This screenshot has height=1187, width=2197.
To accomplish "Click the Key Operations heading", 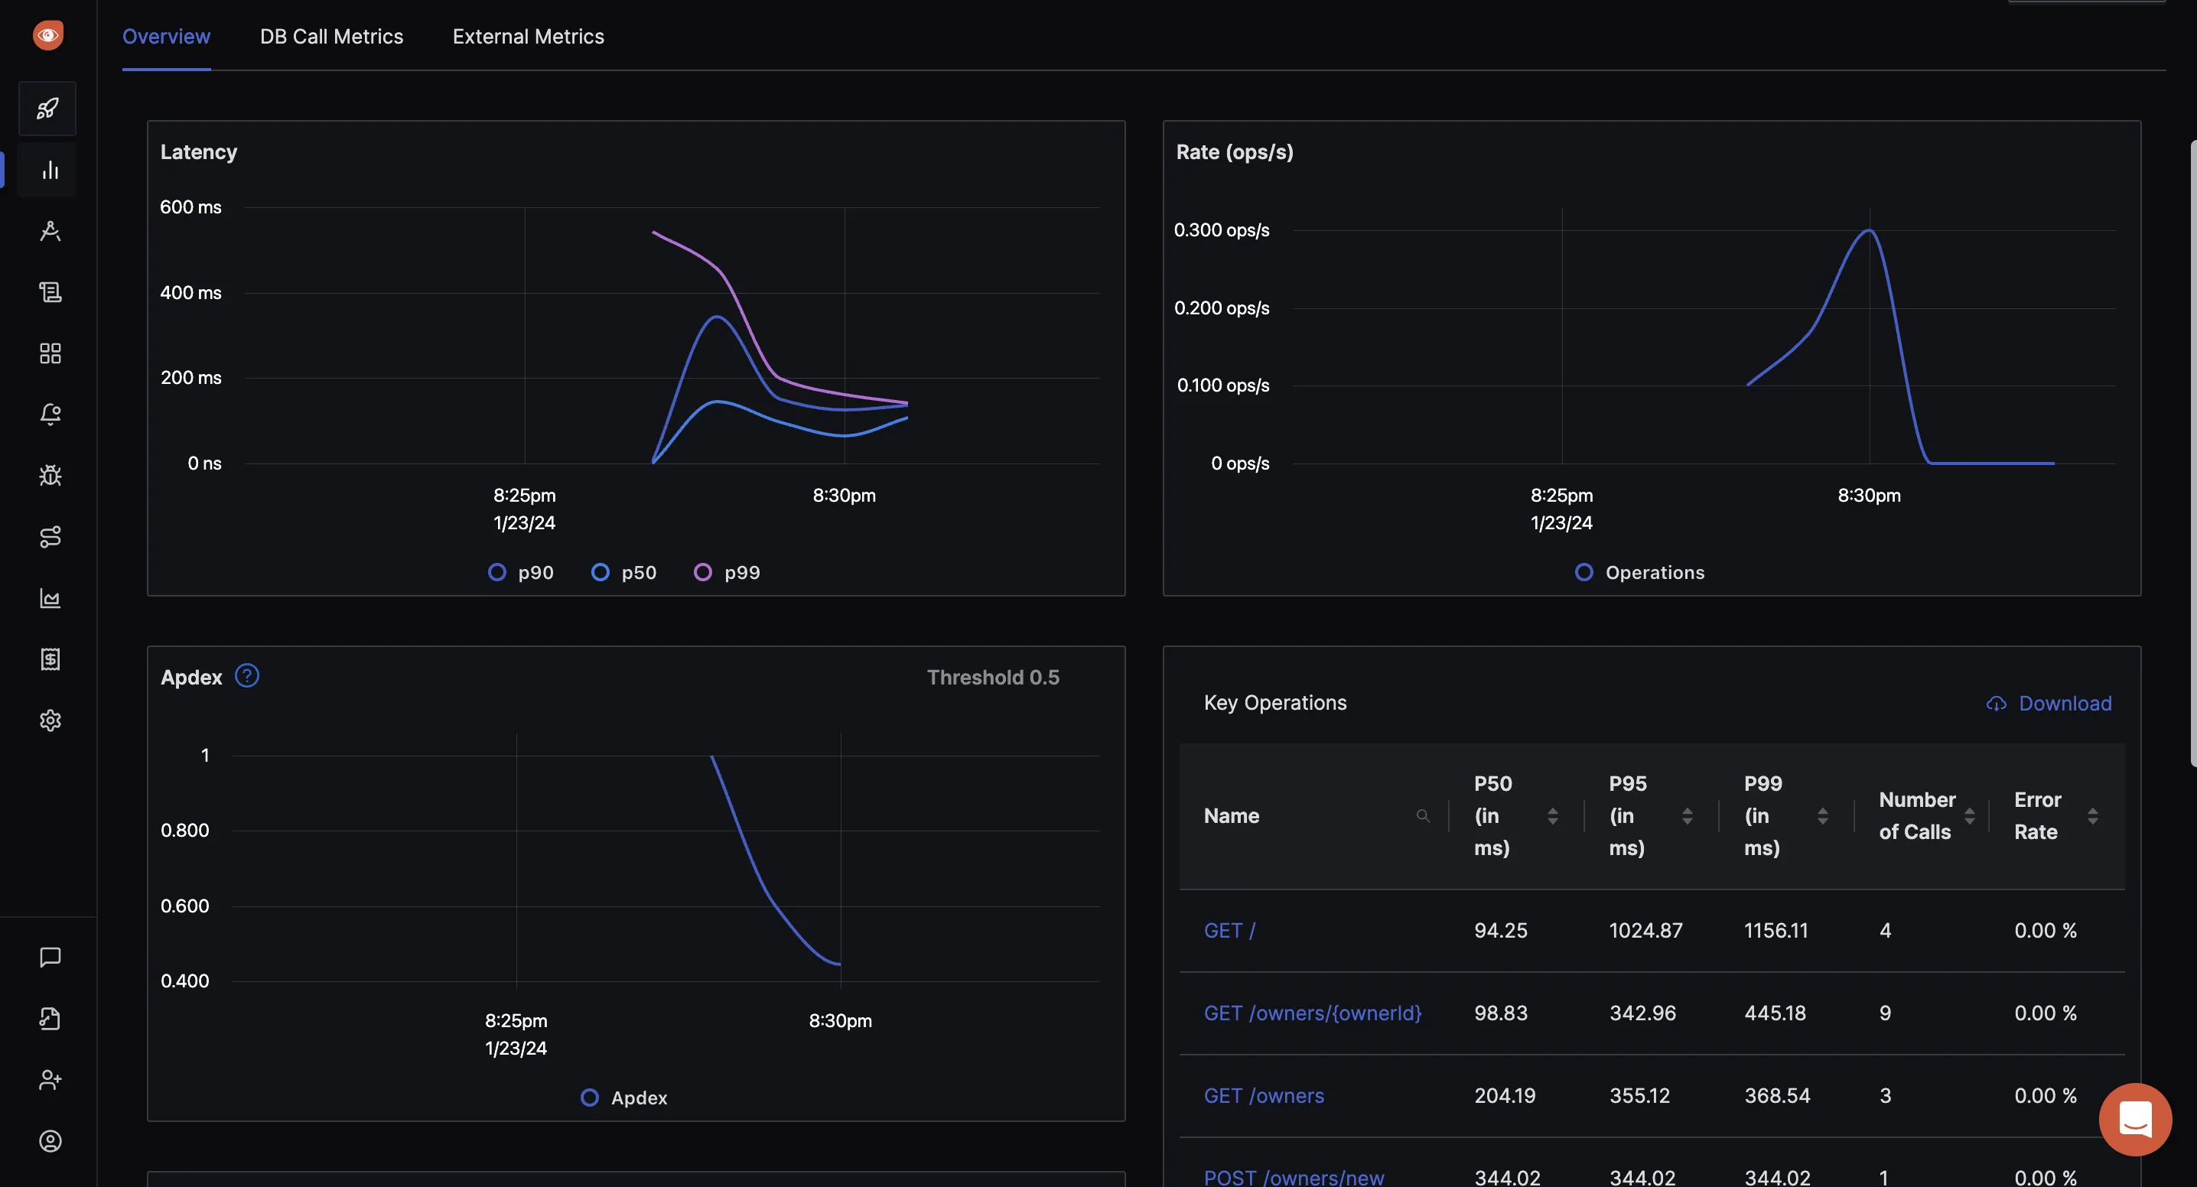I will [1275, 703].
